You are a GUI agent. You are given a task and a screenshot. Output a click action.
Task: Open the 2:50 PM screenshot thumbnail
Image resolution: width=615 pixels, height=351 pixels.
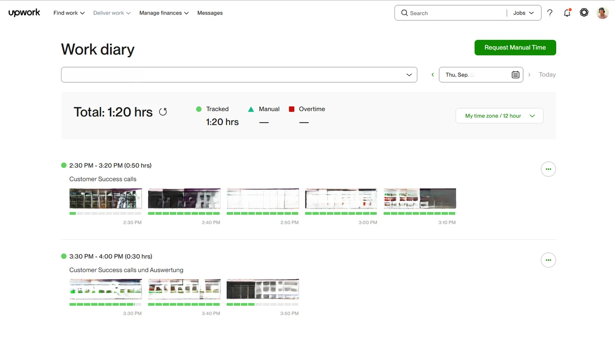coord(263,199)
